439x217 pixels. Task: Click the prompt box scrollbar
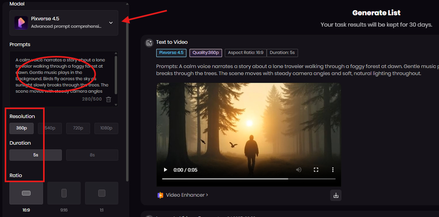pyautogui.click(x=116, y=75)
